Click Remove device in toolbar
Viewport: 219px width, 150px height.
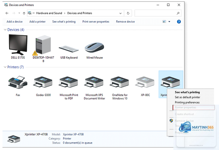[125, 21]
